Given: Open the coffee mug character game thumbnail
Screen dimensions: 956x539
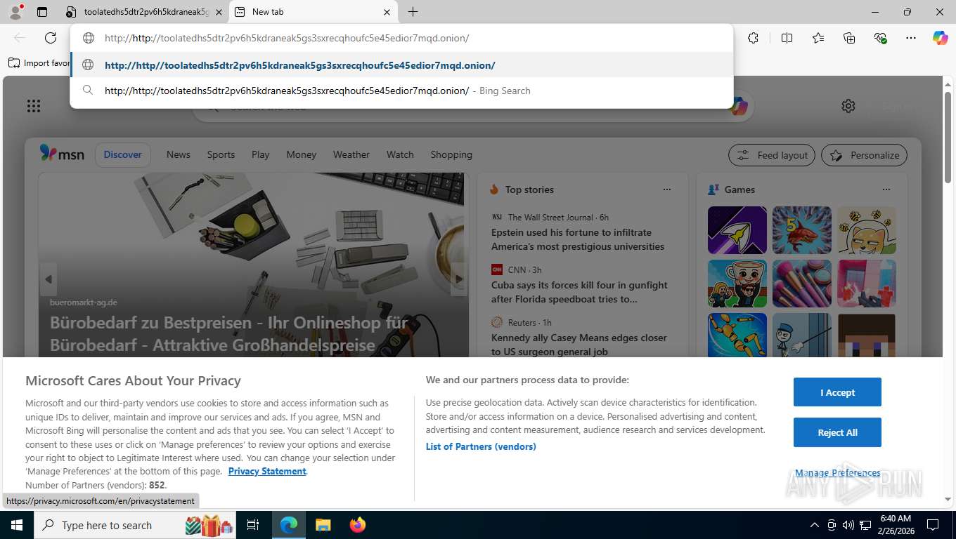Looking at the screenshot, I should click(x=737, y=284).
